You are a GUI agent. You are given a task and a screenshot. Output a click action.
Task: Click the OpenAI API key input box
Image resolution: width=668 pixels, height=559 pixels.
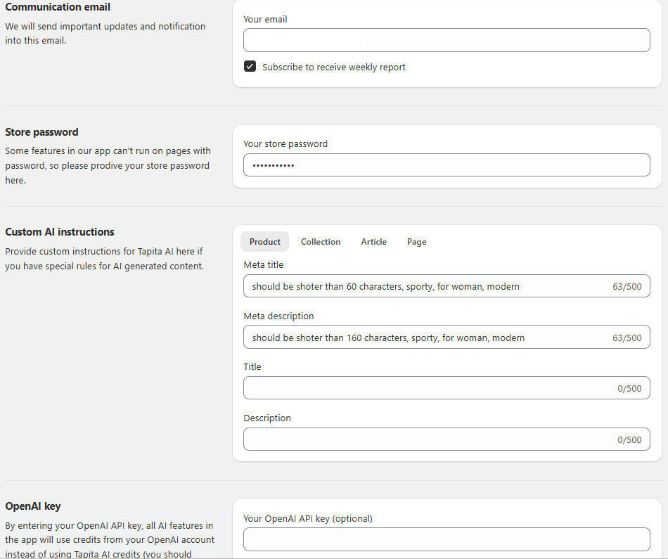(x=447, y=539)
